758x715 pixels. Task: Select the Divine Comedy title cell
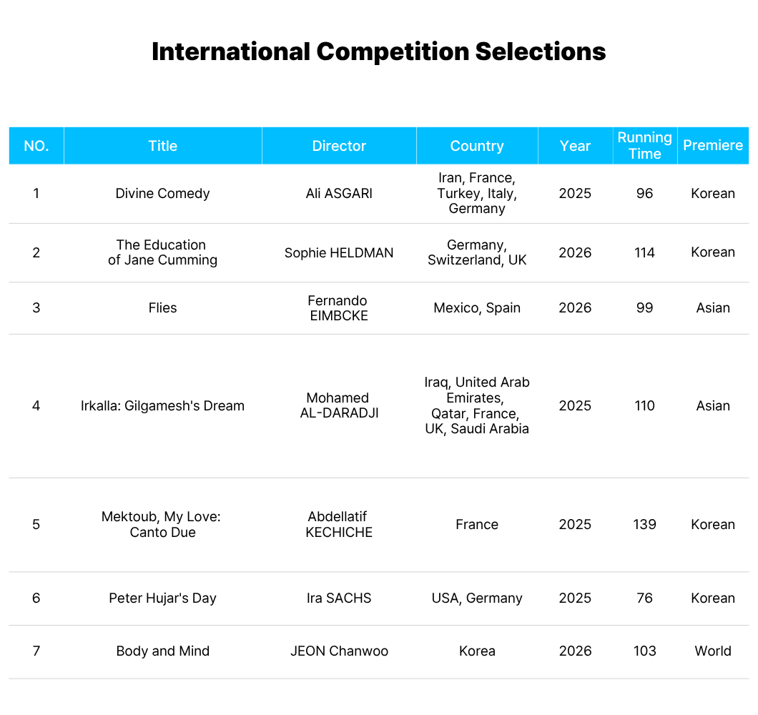162,193
